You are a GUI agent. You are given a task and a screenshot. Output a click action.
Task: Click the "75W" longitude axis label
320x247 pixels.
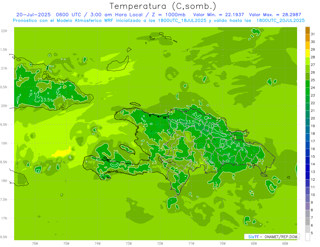pyautogui.click(x=66, y=244)
